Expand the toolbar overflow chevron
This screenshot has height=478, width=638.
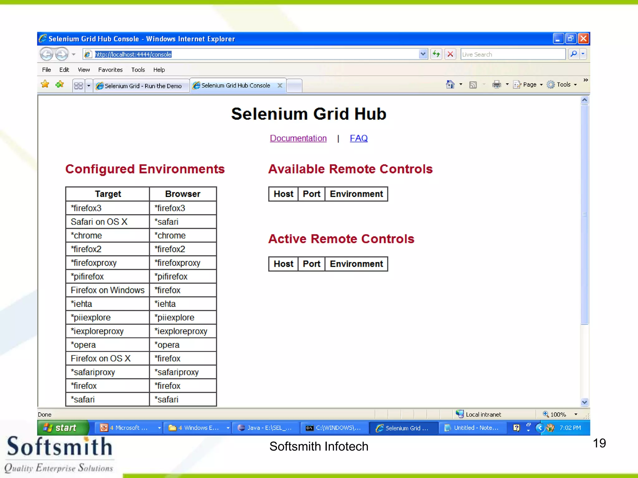click(x=585, y=80)
